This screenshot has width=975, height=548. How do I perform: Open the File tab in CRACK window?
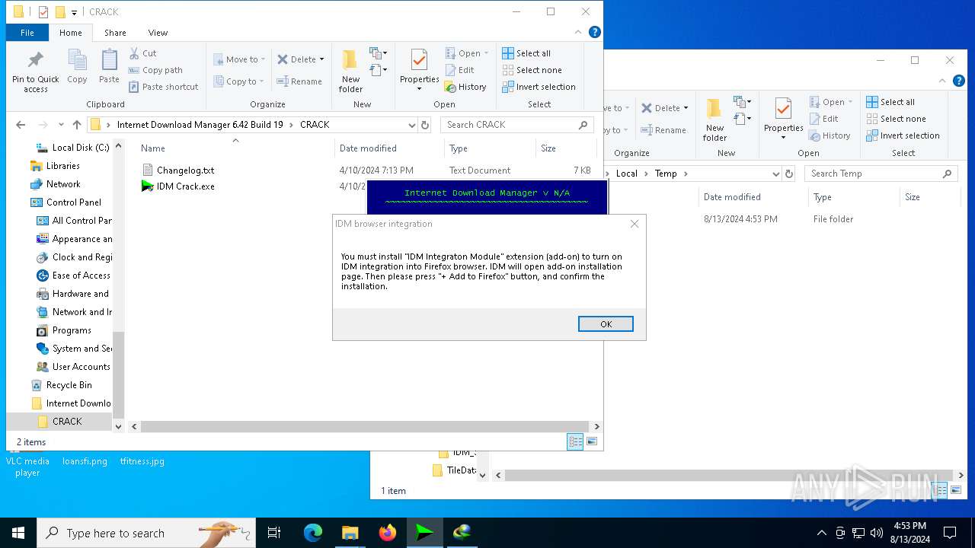[27, 33]
